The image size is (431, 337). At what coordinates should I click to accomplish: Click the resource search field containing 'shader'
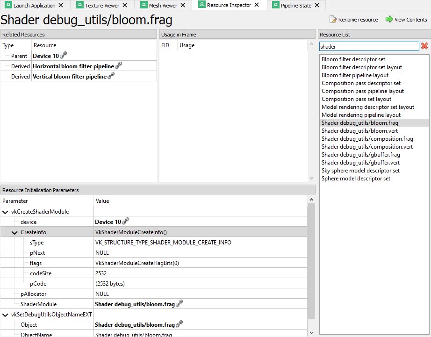pos(368,46)
